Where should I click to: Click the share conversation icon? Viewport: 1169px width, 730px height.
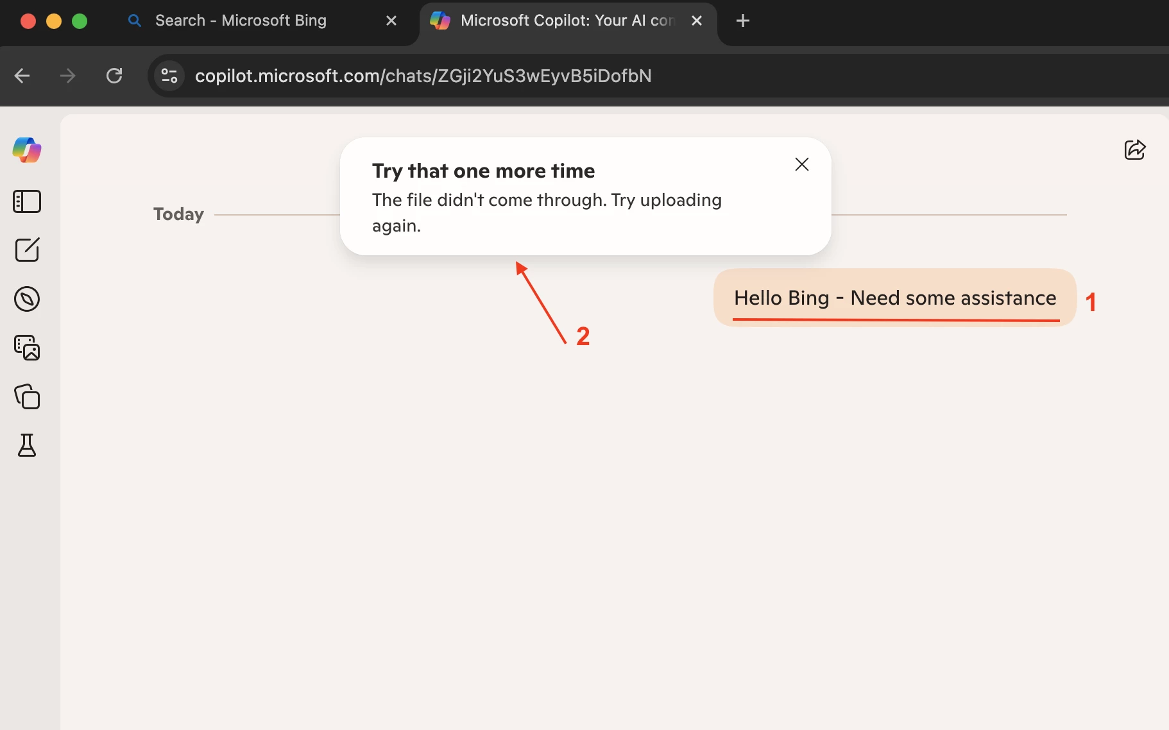coord(1135,149)
